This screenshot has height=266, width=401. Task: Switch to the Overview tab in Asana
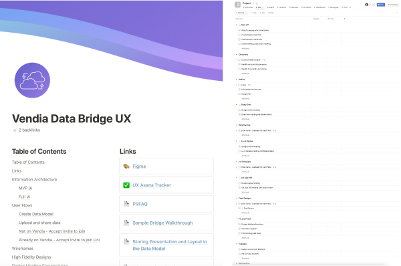click(248, 7)
